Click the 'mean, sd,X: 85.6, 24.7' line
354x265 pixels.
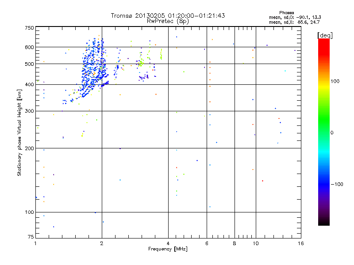pos(294,22)
